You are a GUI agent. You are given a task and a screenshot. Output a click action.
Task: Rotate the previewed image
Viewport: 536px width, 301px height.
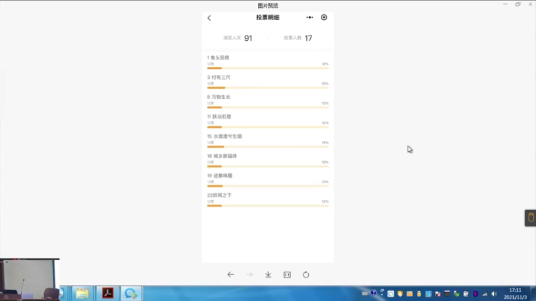306,274
